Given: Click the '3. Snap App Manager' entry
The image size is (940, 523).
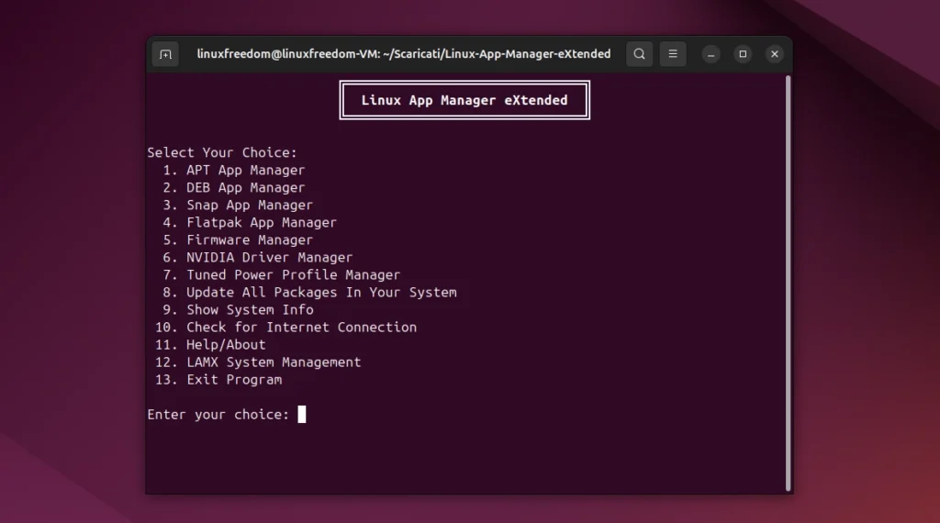Looking at the screenshot, I should [238, 205].
